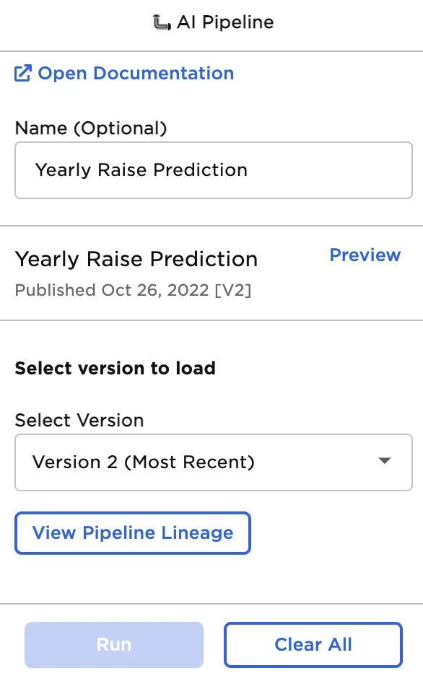Viewport: 423px width, 681px height.
Task: Open View Pipeline Lineage
Action: click(x=132, y=532)
